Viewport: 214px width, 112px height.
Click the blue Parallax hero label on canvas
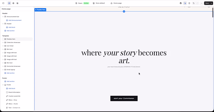tap(40, 10)
